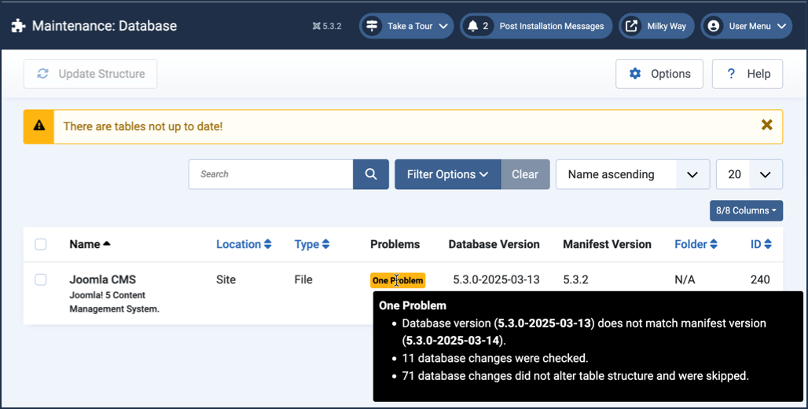Click the Database Version column header
Screen dimensions: 808x409
494,244
